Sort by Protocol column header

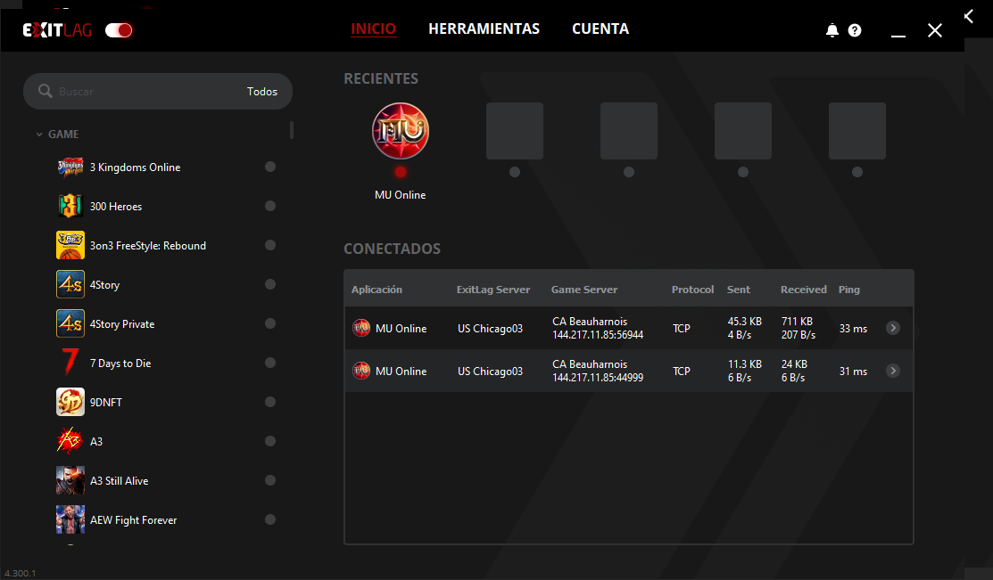(x=693, y=290)
